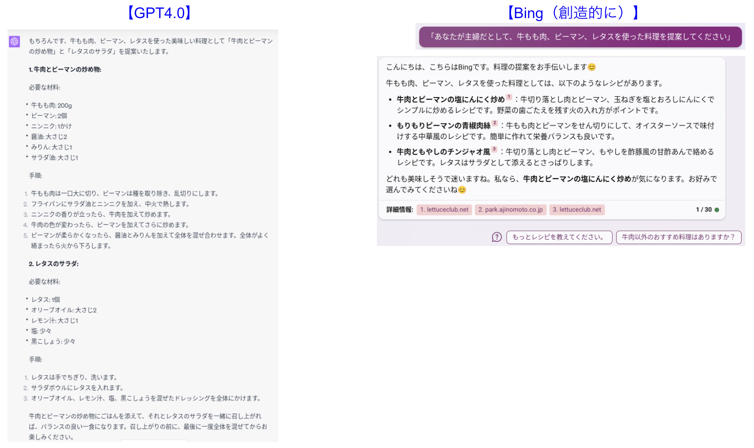Click ingredient 黒こしょう: 少々
This screenshot has width=754, height=448.
point(53,342)
